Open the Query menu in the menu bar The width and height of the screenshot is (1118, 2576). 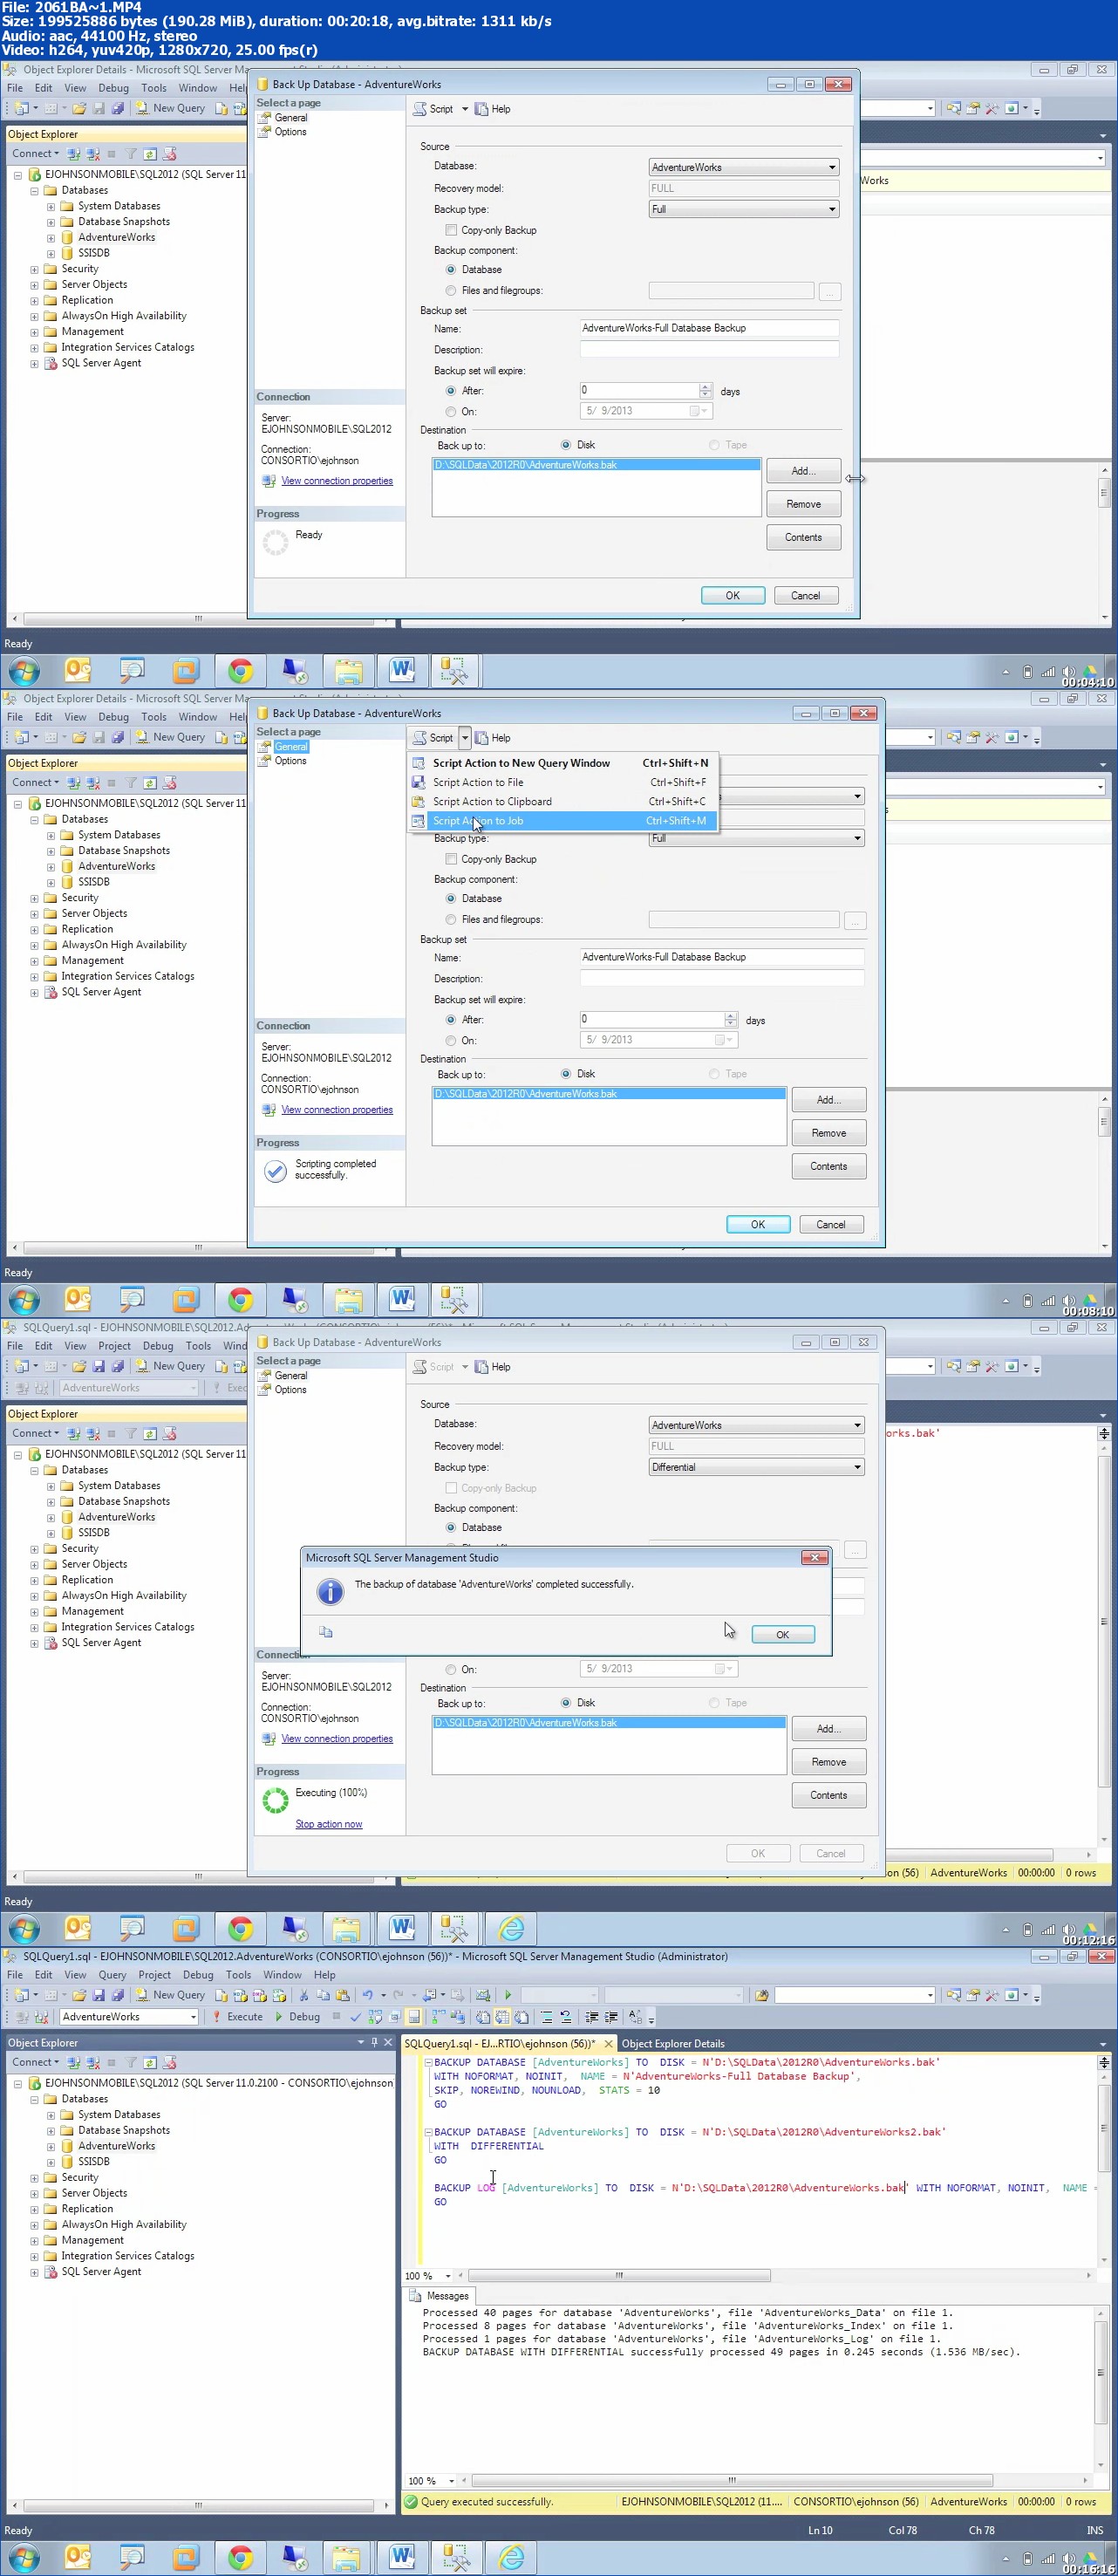point(112,1975)
